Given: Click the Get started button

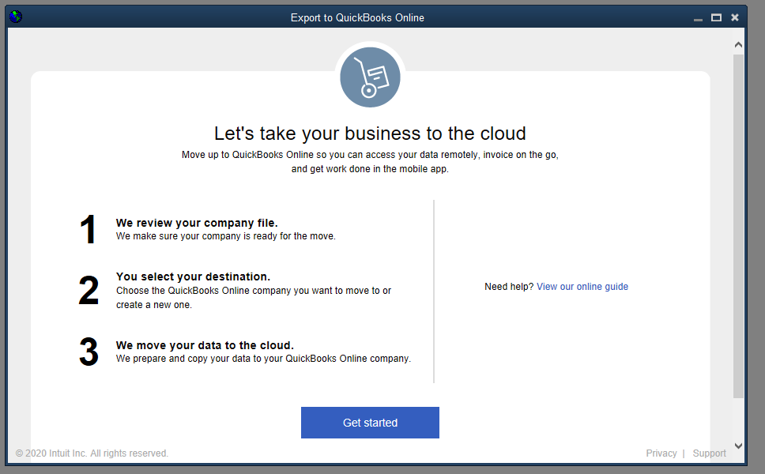Looking at the screenshot, I should tap(370, 423).
